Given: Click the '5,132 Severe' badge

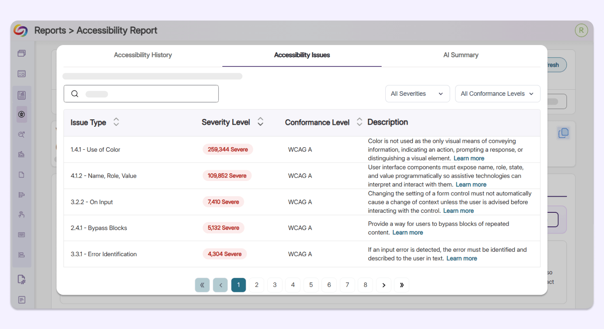Looking at the screenshot, I should click(x=223, y=228).
